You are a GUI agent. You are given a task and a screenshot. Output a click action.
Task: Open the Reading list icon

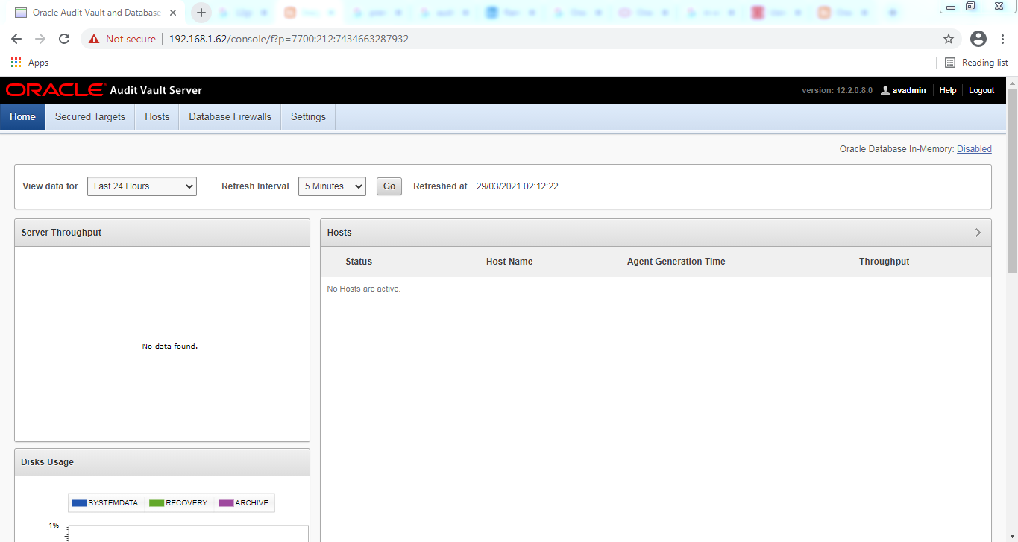[950, 63]
